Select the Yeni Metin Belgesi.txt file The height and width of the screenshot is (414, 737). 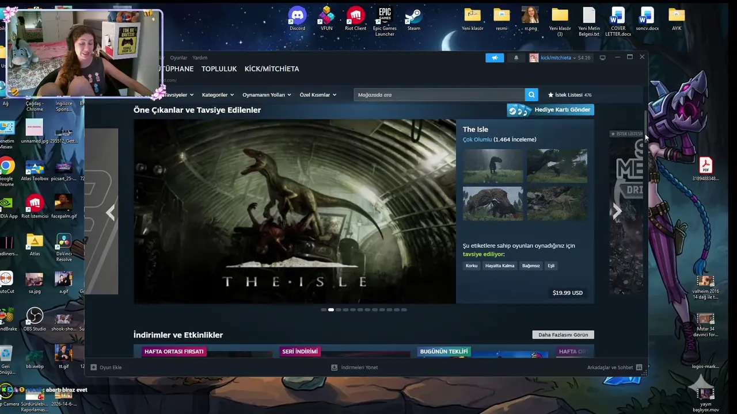coord(589,22)
